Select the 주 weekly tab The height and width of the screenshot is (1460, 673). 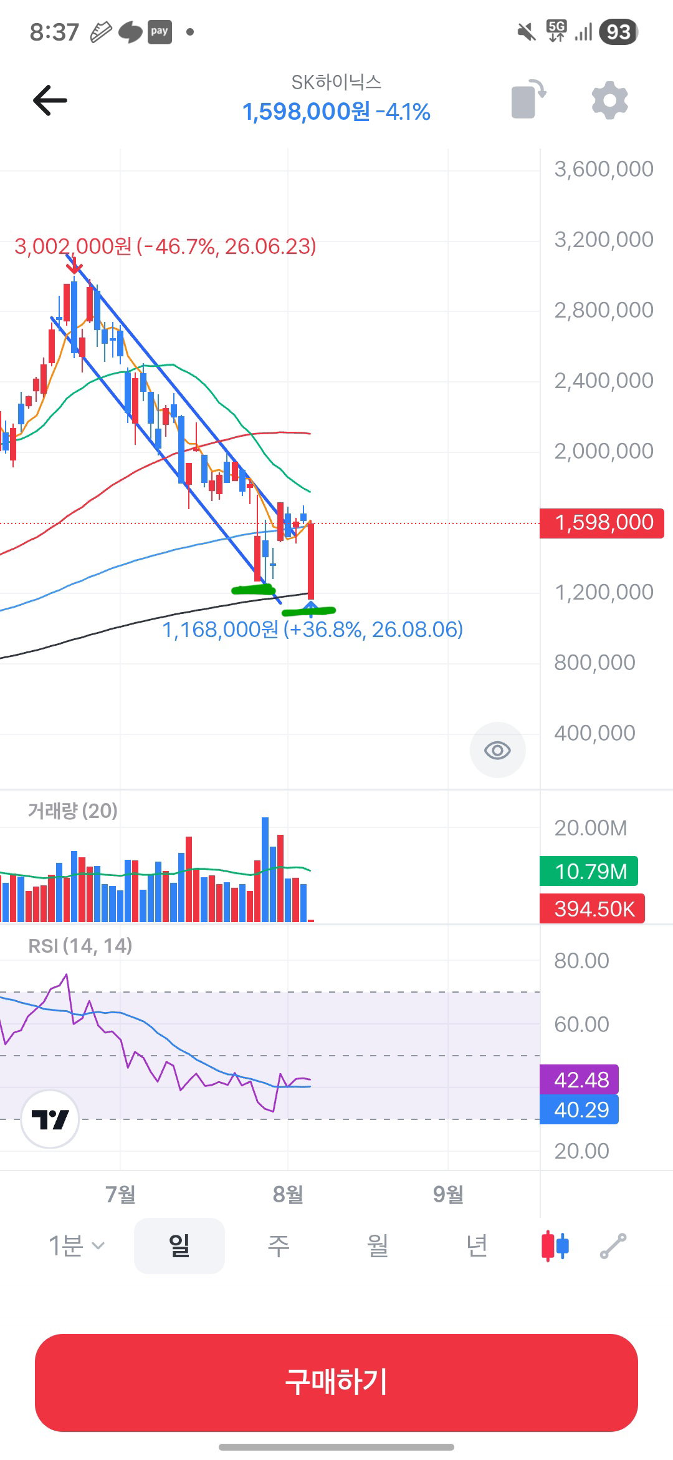click(279, 1246)
